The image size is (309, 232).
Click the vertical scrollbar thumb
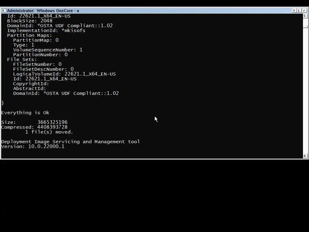tap(305, 27)
